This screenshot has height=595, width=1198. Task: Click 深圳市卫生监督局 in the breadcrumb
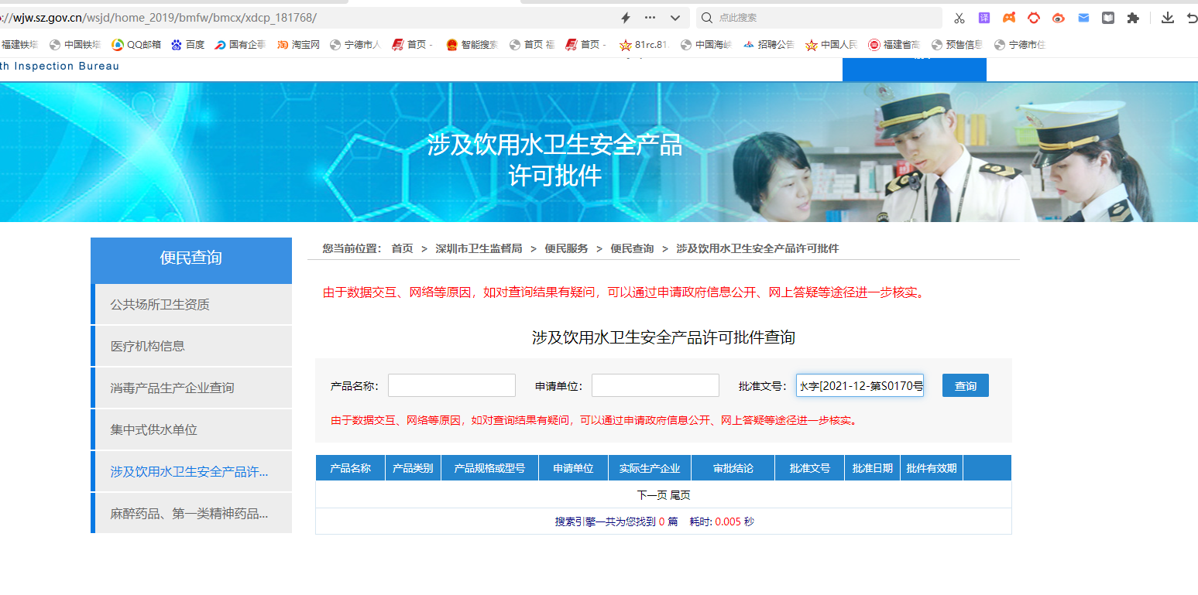(479, 248)
